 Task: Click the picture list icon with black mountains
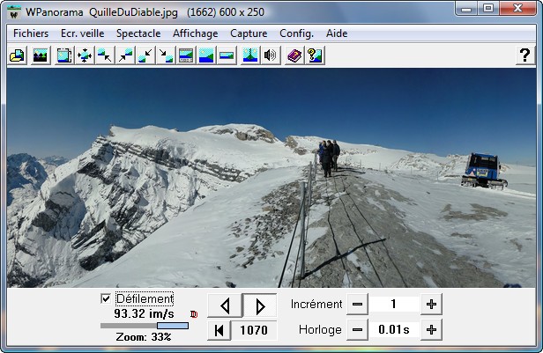40,55
